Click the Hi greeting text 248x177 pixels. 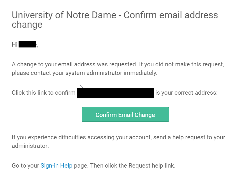point(15,45)
